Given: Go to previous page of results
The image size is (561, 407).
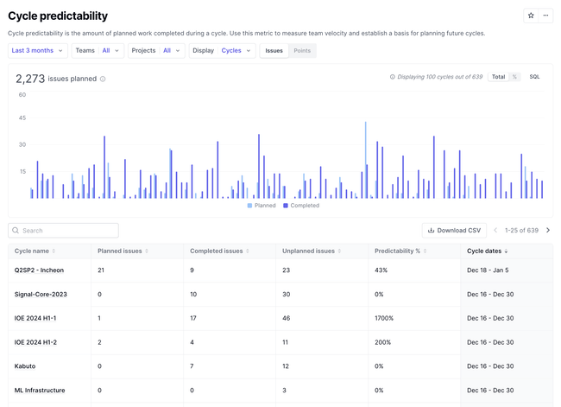Looking at the screenshot, I should (495, 231).
